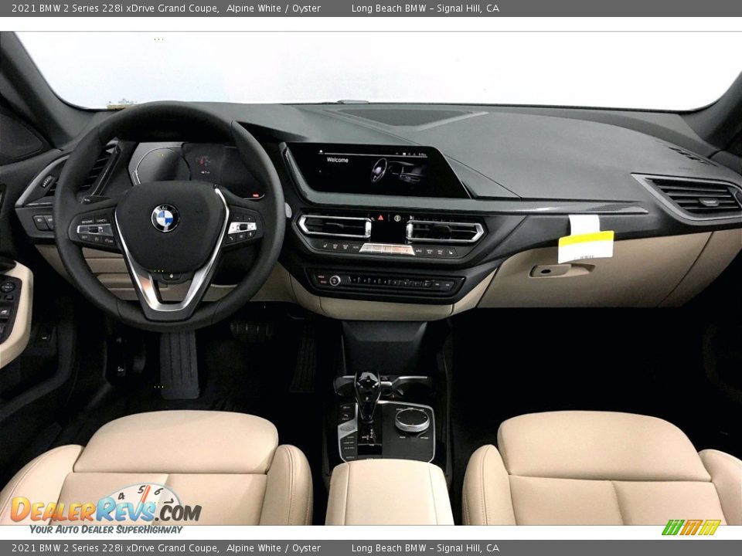Tap the phone icon on the steering wheel spoke
This screenshot has height=556, width=742.
click(x=231, y=238)
